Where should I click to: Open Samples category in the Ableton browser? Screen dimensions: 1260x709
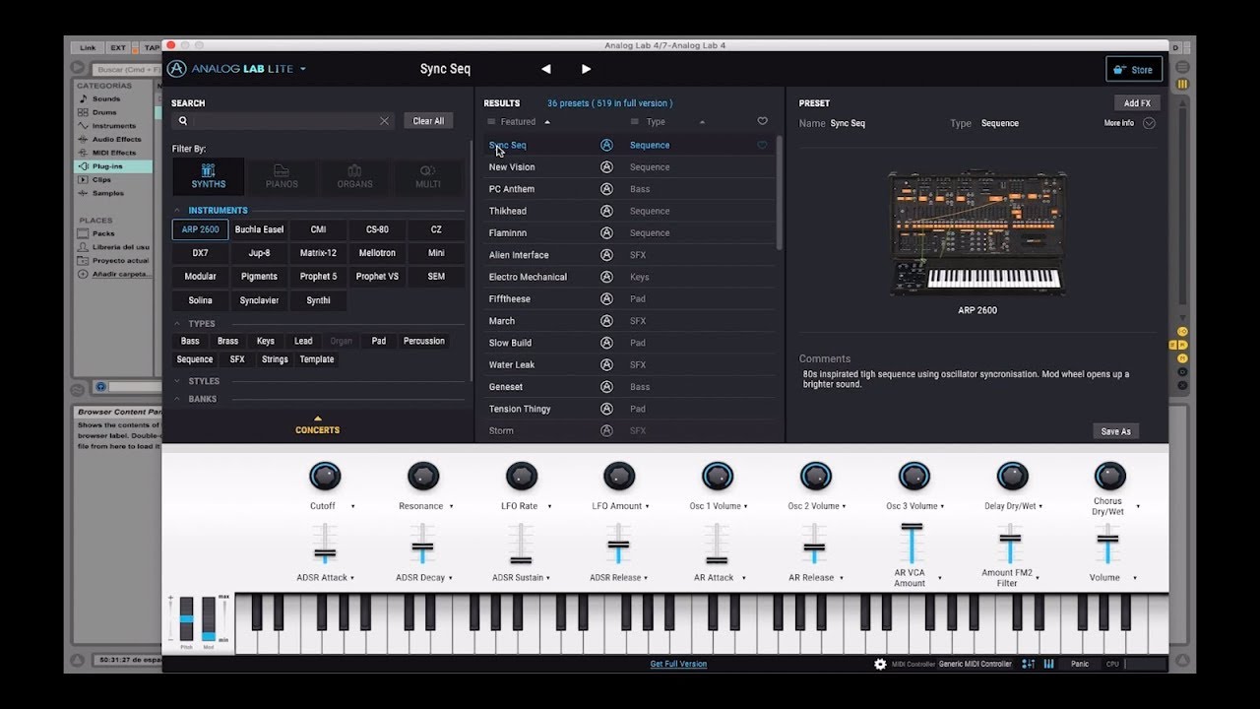coord(108,193)
